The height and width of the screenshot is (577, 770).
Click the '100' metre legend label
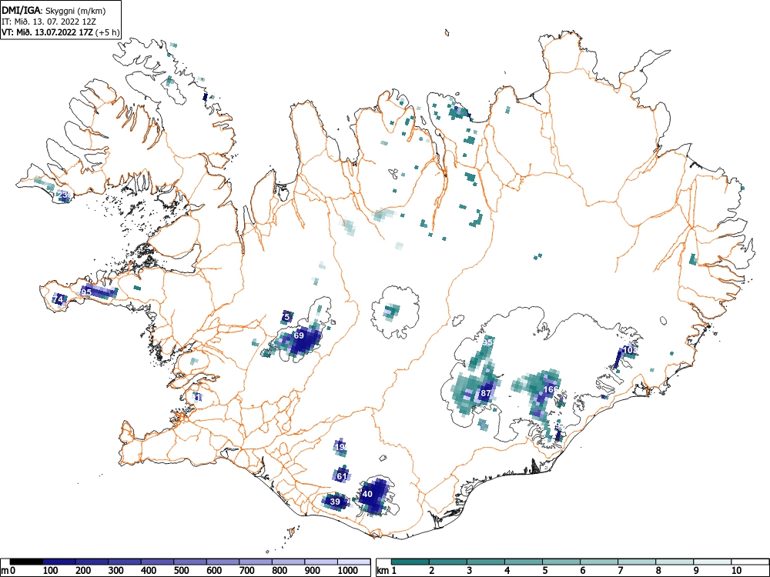click(51, 571)
